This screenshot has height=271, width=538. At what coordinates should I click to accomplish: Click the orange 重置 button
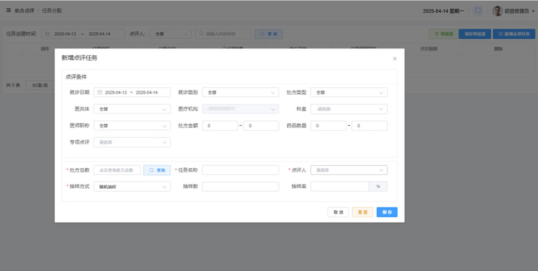click(363, 212)
